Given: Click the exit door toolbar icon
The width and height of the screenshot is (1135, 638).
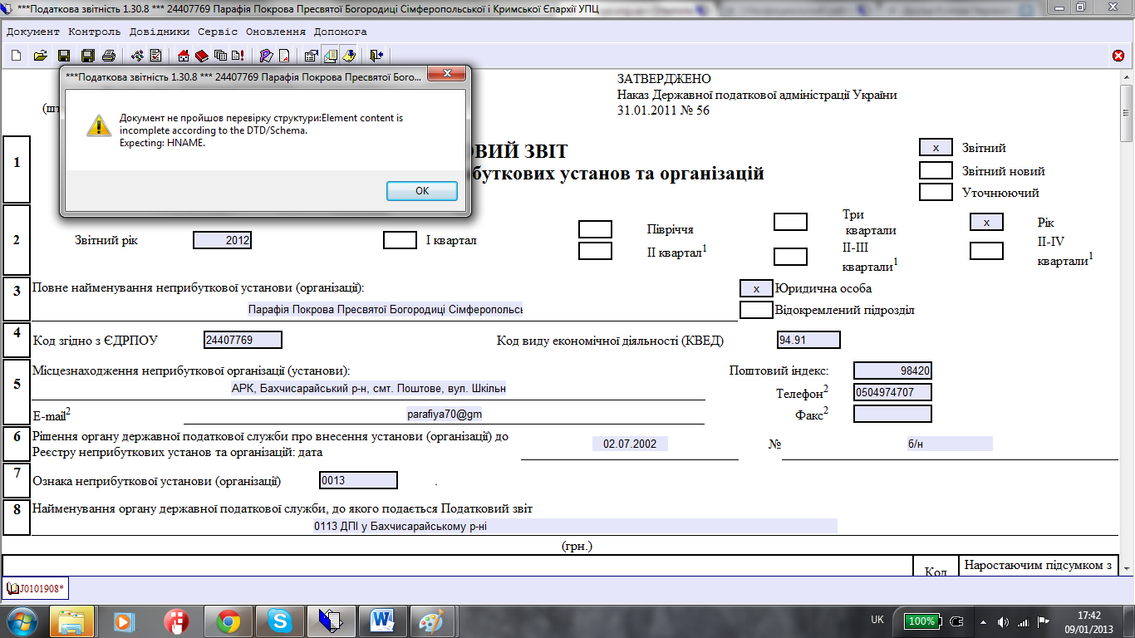Looking at the screenshot, I should 376,56.
